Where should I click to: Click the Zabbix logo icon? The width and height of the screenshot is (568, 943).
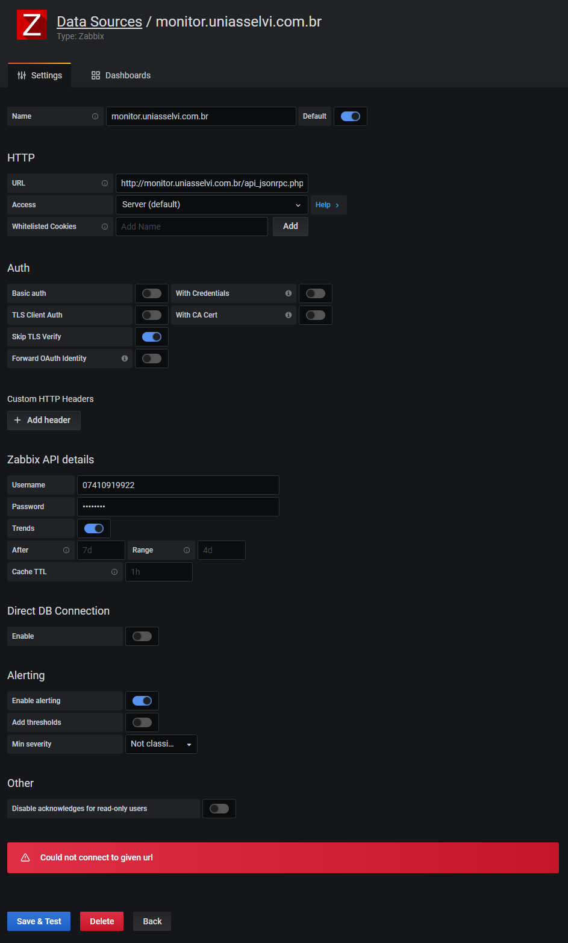[x=32, y=25]
